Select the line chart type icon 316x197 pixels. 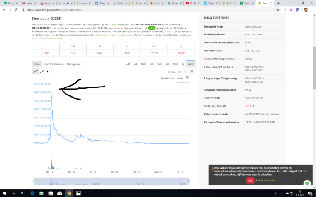(36, 71)
